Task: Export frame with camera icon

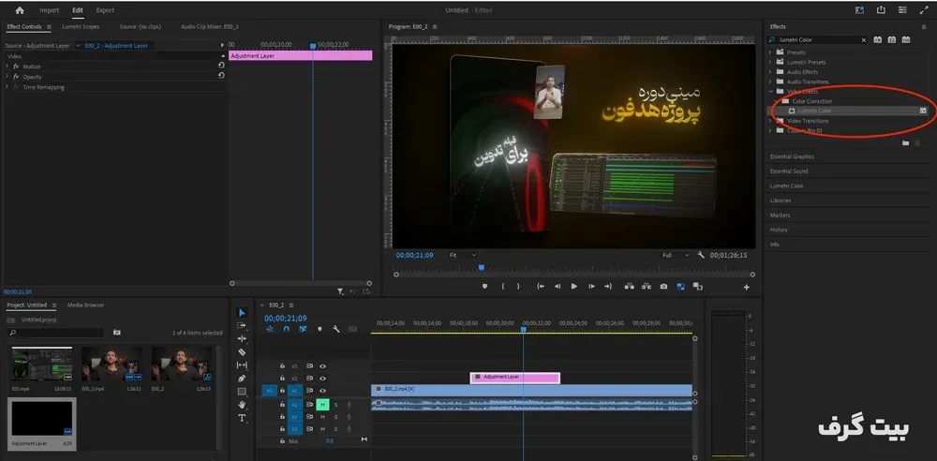Action: (x=663, y=287)
